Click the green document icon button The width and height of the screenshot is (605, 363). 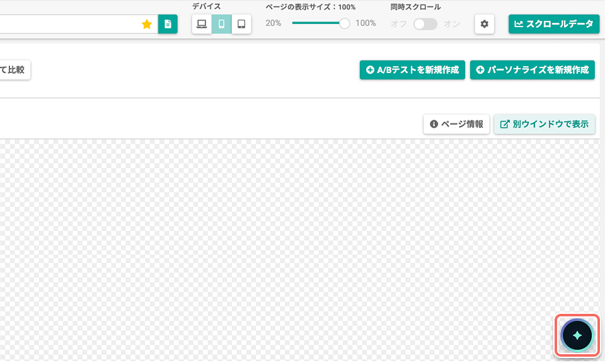pos(168,24)
